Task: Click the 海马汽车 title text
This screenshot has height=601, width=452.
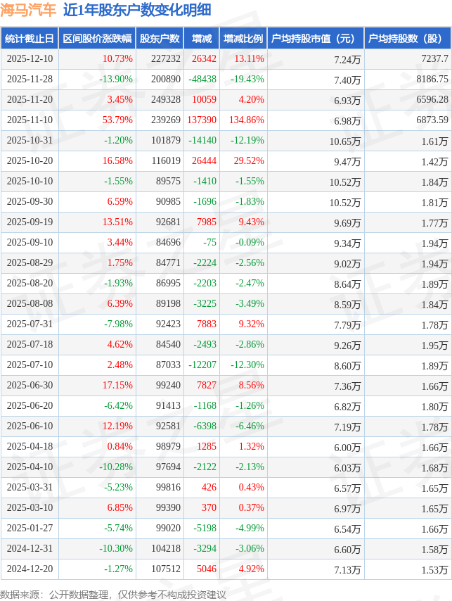Action: click(x=29, y=10)
